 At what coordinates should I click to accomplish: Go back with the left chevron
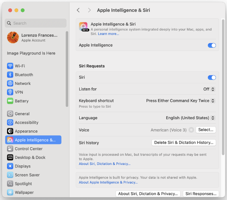click(78, 10)
